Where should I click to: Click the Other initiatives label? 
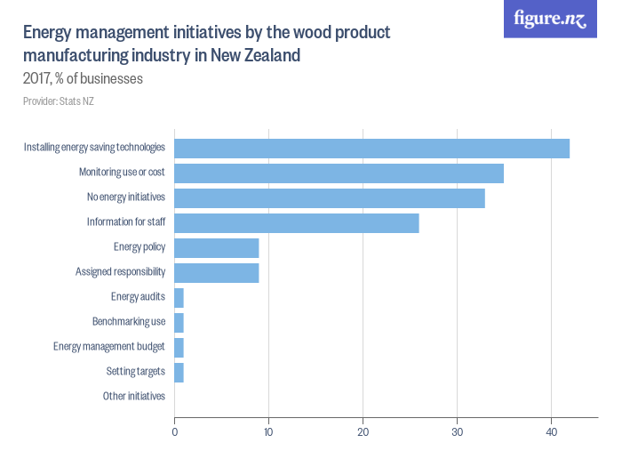tap(134, 397)
